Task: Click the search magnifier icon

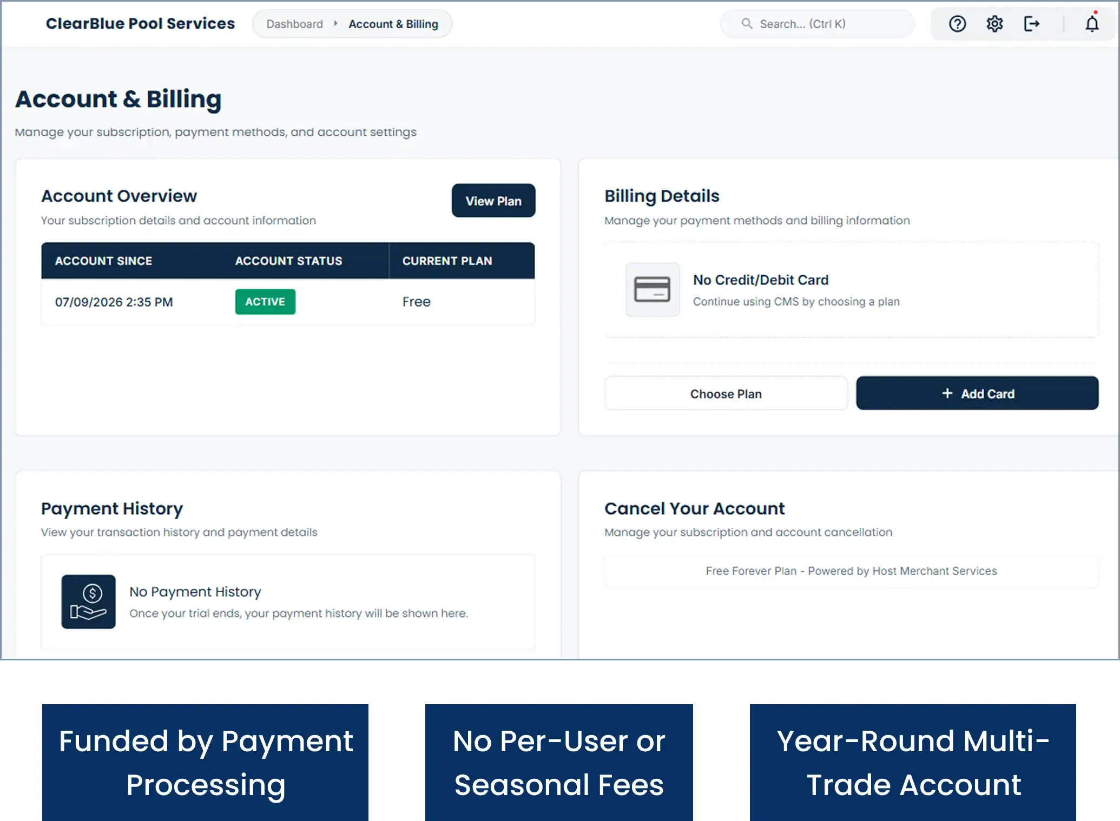Action: (x=747, y=23)
